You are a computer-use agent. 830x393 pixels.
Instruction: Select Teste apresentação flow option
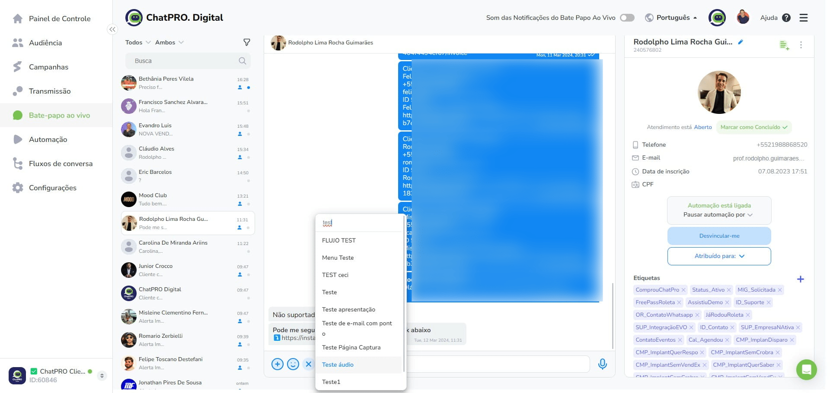tap(359, 309)
